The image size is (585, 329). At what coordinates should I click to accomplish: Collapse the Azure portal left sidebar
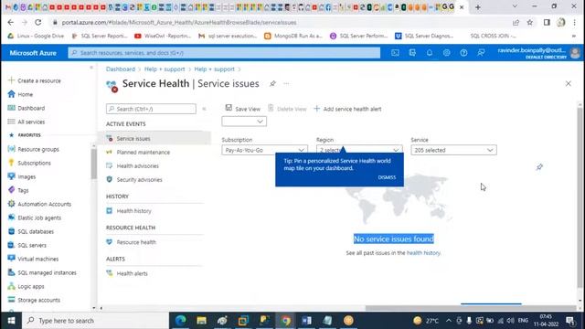pyautogui.click(x=91, y=68)
